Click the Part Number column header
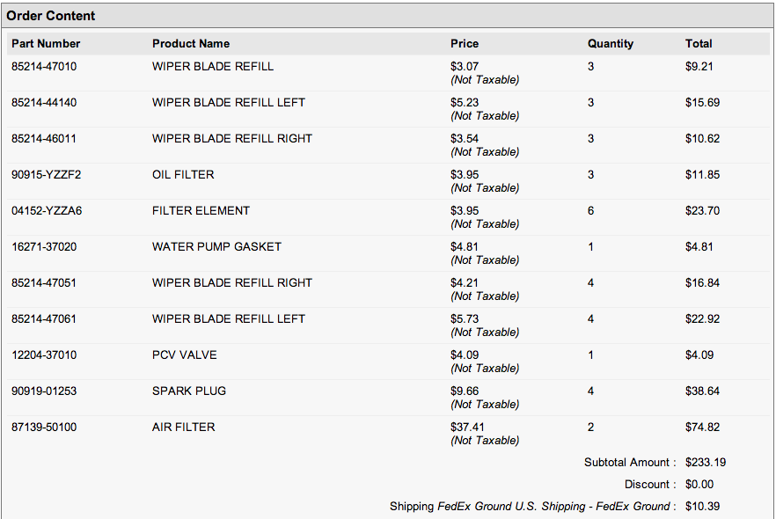Image resolution: width=776 pixels, height=519 pixels. pos(46,43)
